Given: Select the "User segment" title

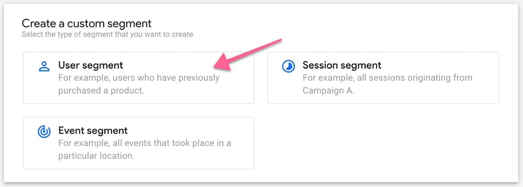Looking at the screenshot, I should point(91,65).
